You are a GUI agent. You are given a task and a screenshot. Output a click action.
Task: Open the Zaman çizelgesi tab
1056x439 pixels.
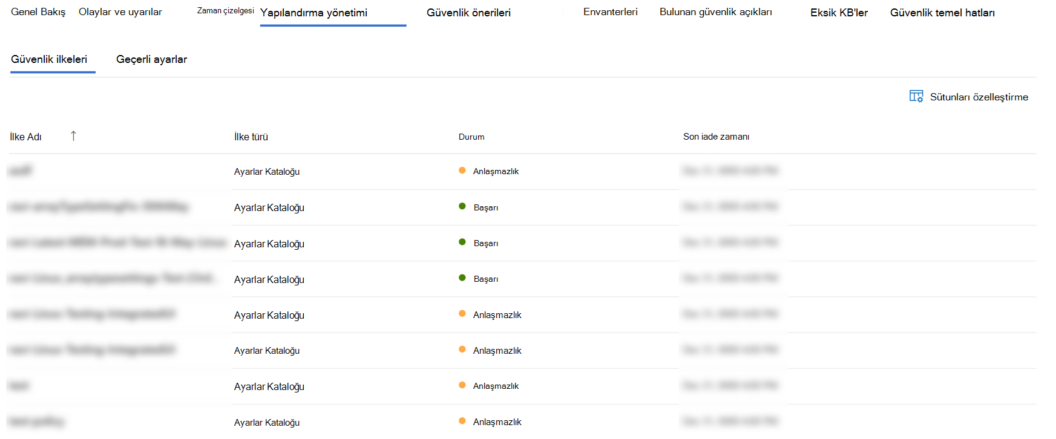click(x=225, y=11)
